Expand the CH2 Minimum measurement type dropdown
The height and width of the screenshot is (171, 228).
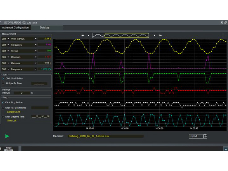[36, 63]
